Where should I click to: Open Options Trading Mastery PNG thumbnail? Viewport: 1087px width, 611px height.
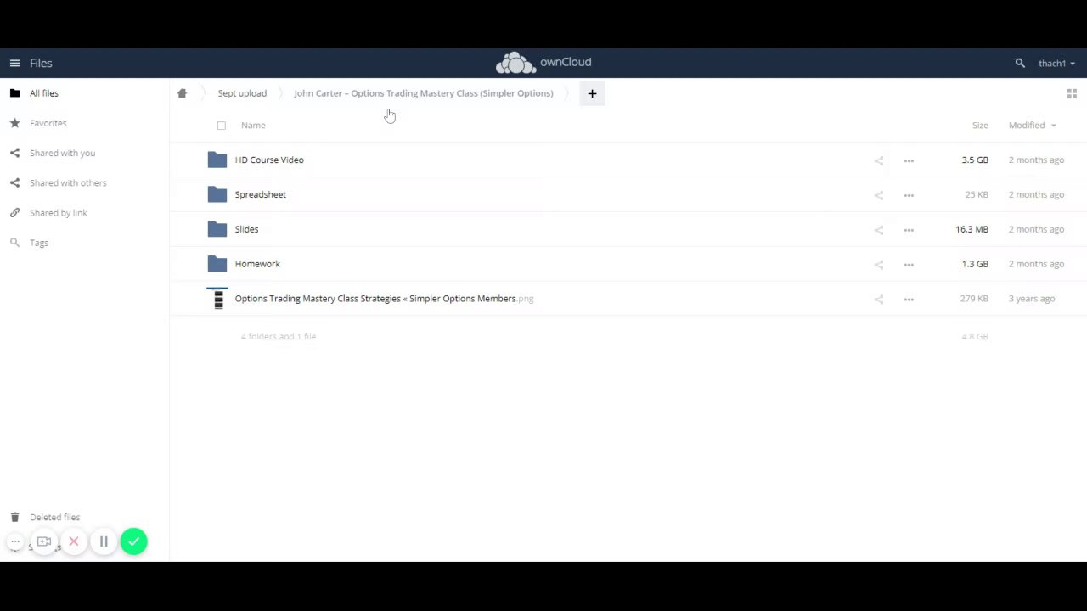pos(218,299)
